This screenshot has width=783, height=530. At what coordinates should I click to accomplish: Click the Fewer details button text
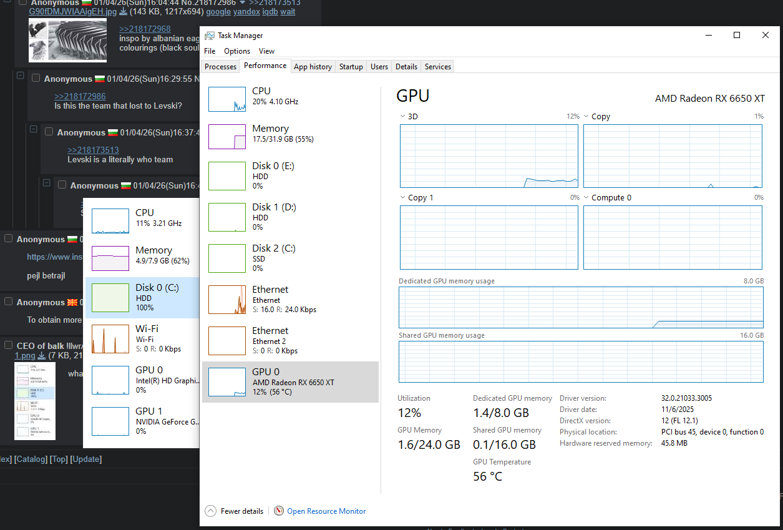[242, 511]
